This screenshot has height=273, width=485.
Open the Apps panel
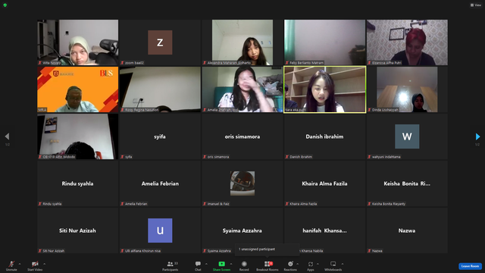[x=311, y=265]
